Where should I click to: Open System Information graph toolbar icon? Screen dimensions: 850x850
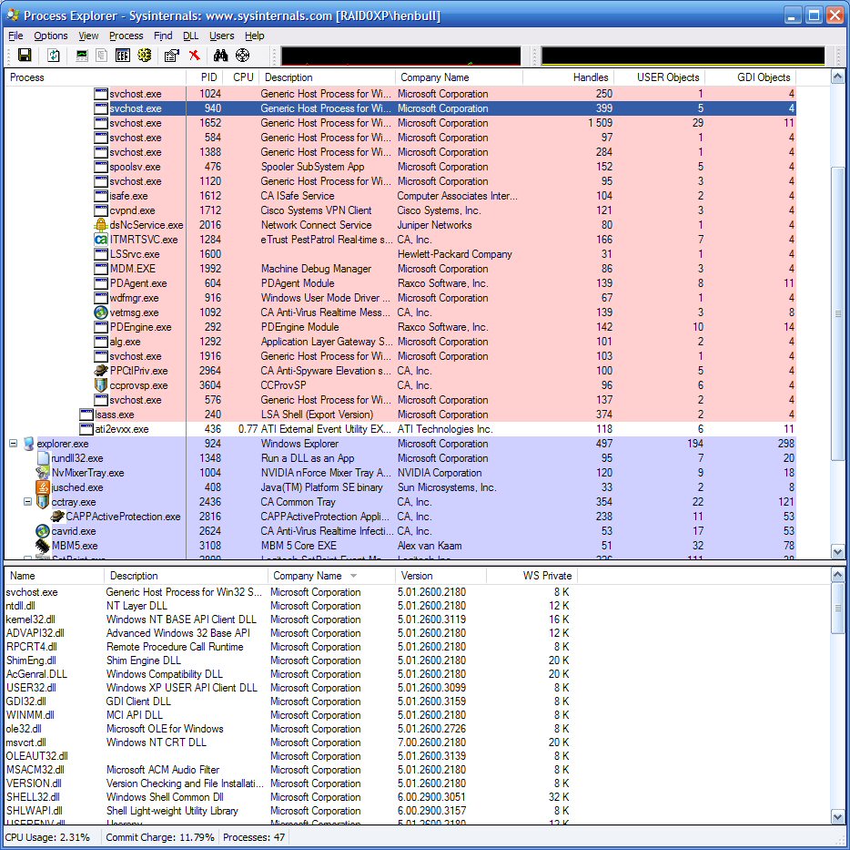point(82,55)
